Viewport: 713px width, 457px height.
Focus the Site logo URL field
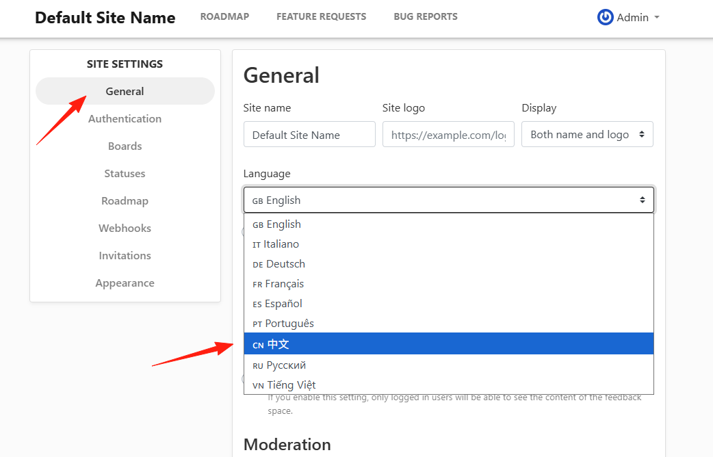coord(448,134)
